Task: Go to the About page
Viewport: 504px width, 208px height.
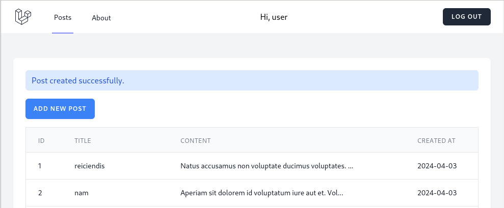Action: pyautogui.click(x=101, y=18)
